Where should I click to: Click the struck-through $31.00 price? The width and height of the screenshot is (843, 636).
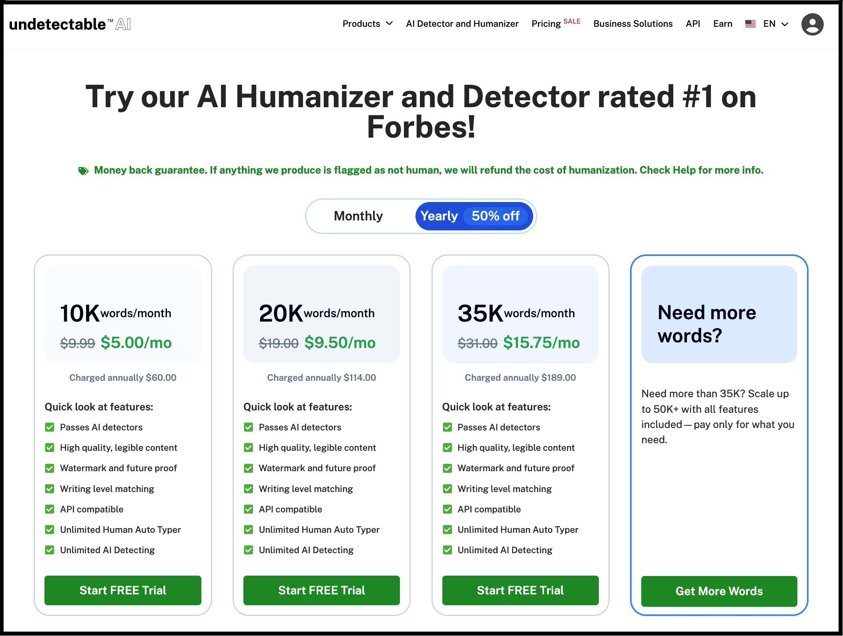pyautogui.click(x=478, y=343)
